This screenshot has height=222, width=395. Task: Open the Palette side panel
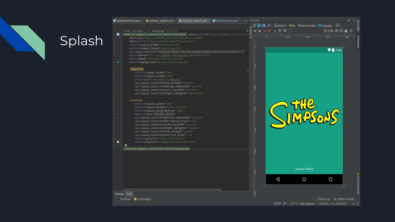[x=251, y=32]
